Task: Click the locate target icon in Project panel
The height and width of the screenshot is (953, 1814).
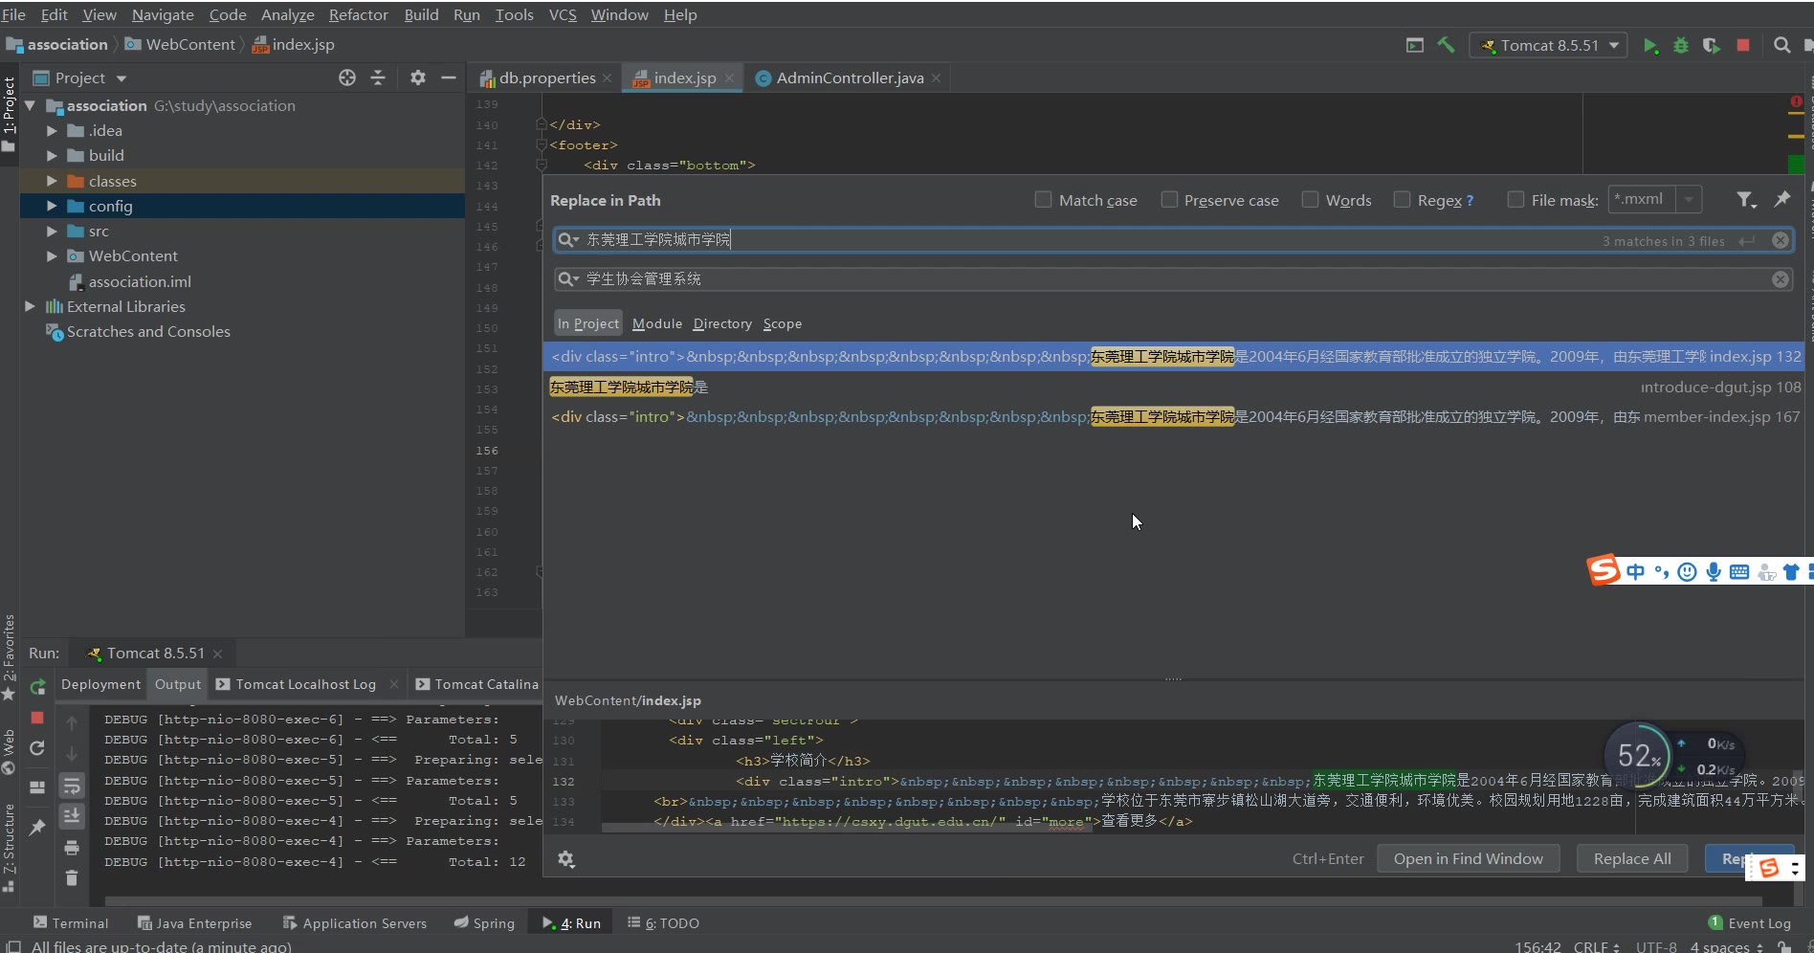Action: pos(347,78)
